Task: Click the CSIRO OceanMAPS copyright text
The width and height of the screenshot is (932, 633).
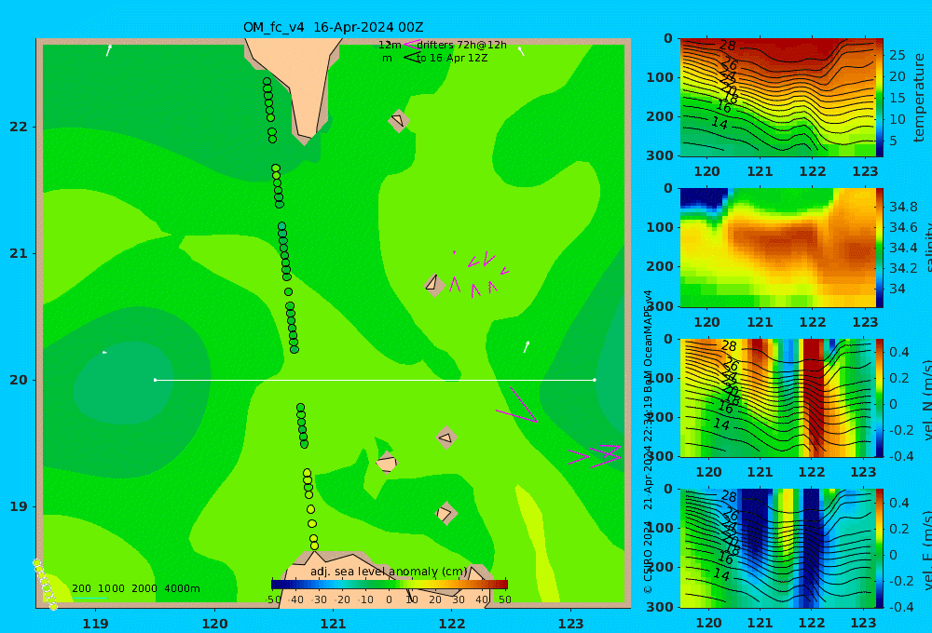Action: (648, 442)
